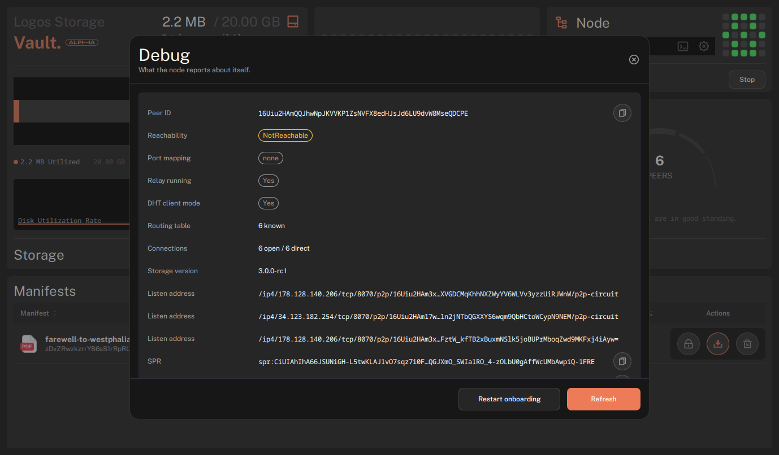
Task: Click the 'DHT client mode' label
Action: coord(174,203)
